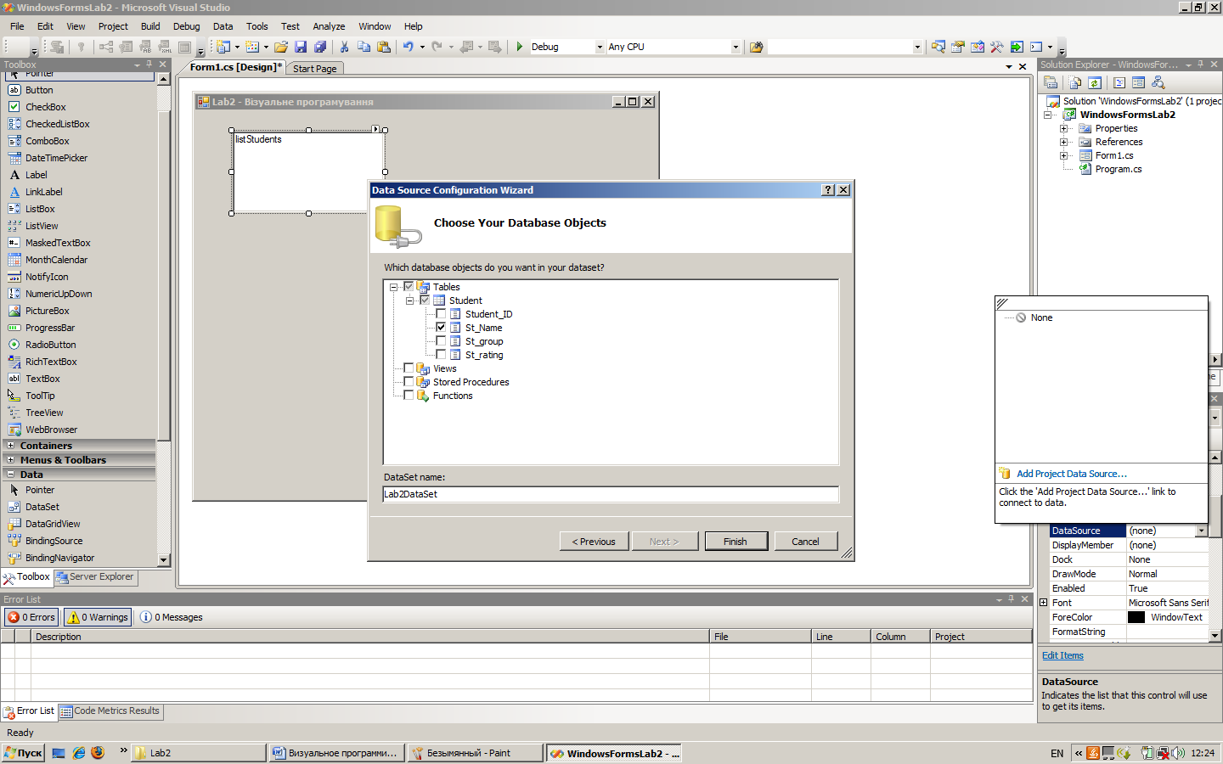Click the Start Page toolbar icon
This screenshot has width=1223, height=764.
1017,47
